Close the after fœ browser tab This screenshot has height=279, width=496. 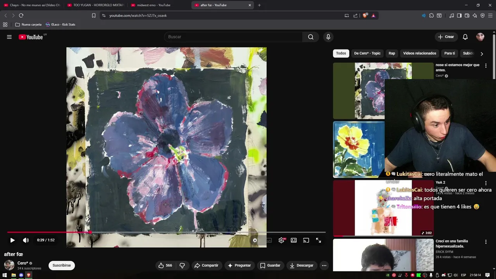(250, 5)
